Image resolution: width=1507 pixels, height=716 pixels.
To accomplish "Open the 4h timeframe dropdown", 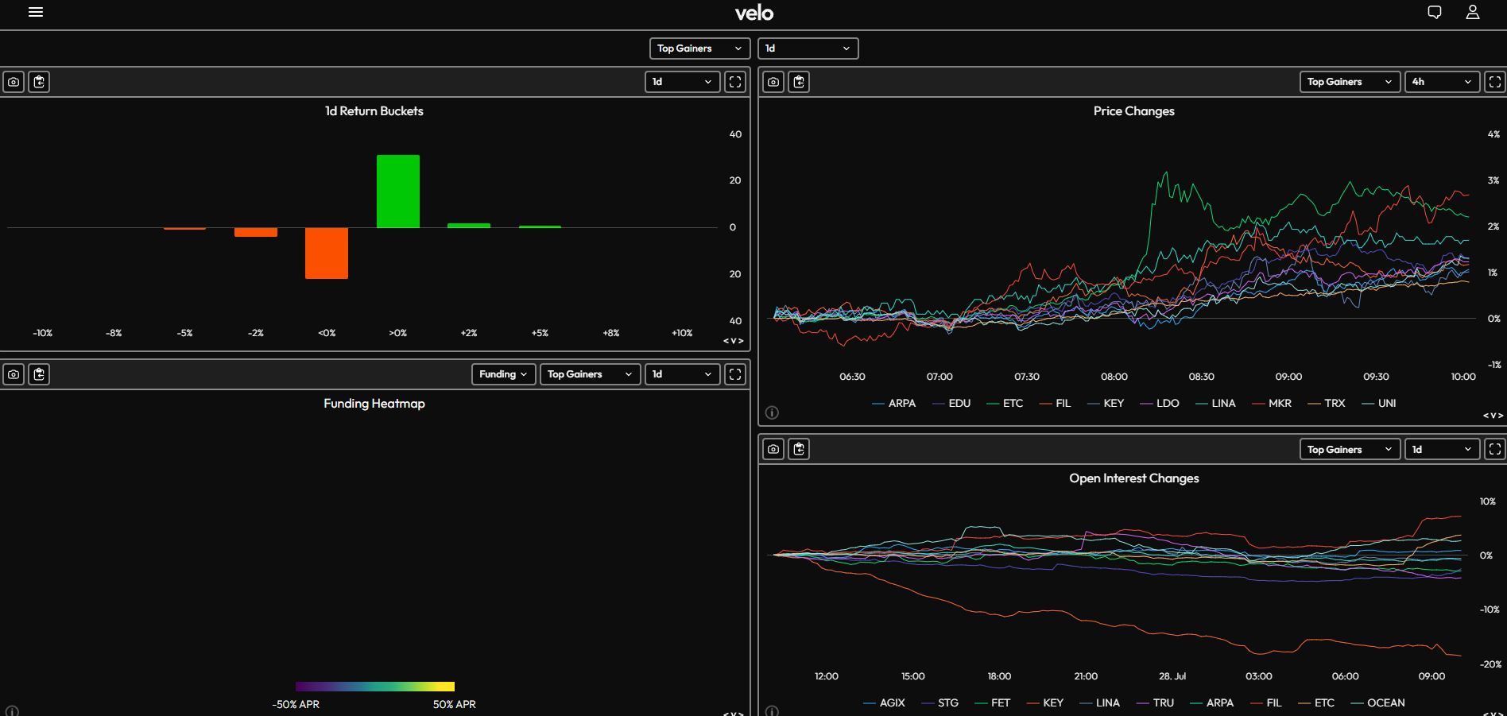I will point(1442,82).
